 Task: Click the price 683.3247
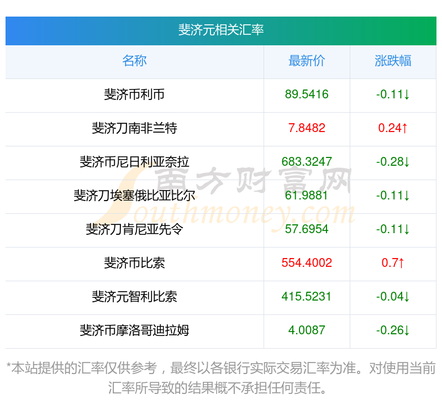tap(307, 162)
